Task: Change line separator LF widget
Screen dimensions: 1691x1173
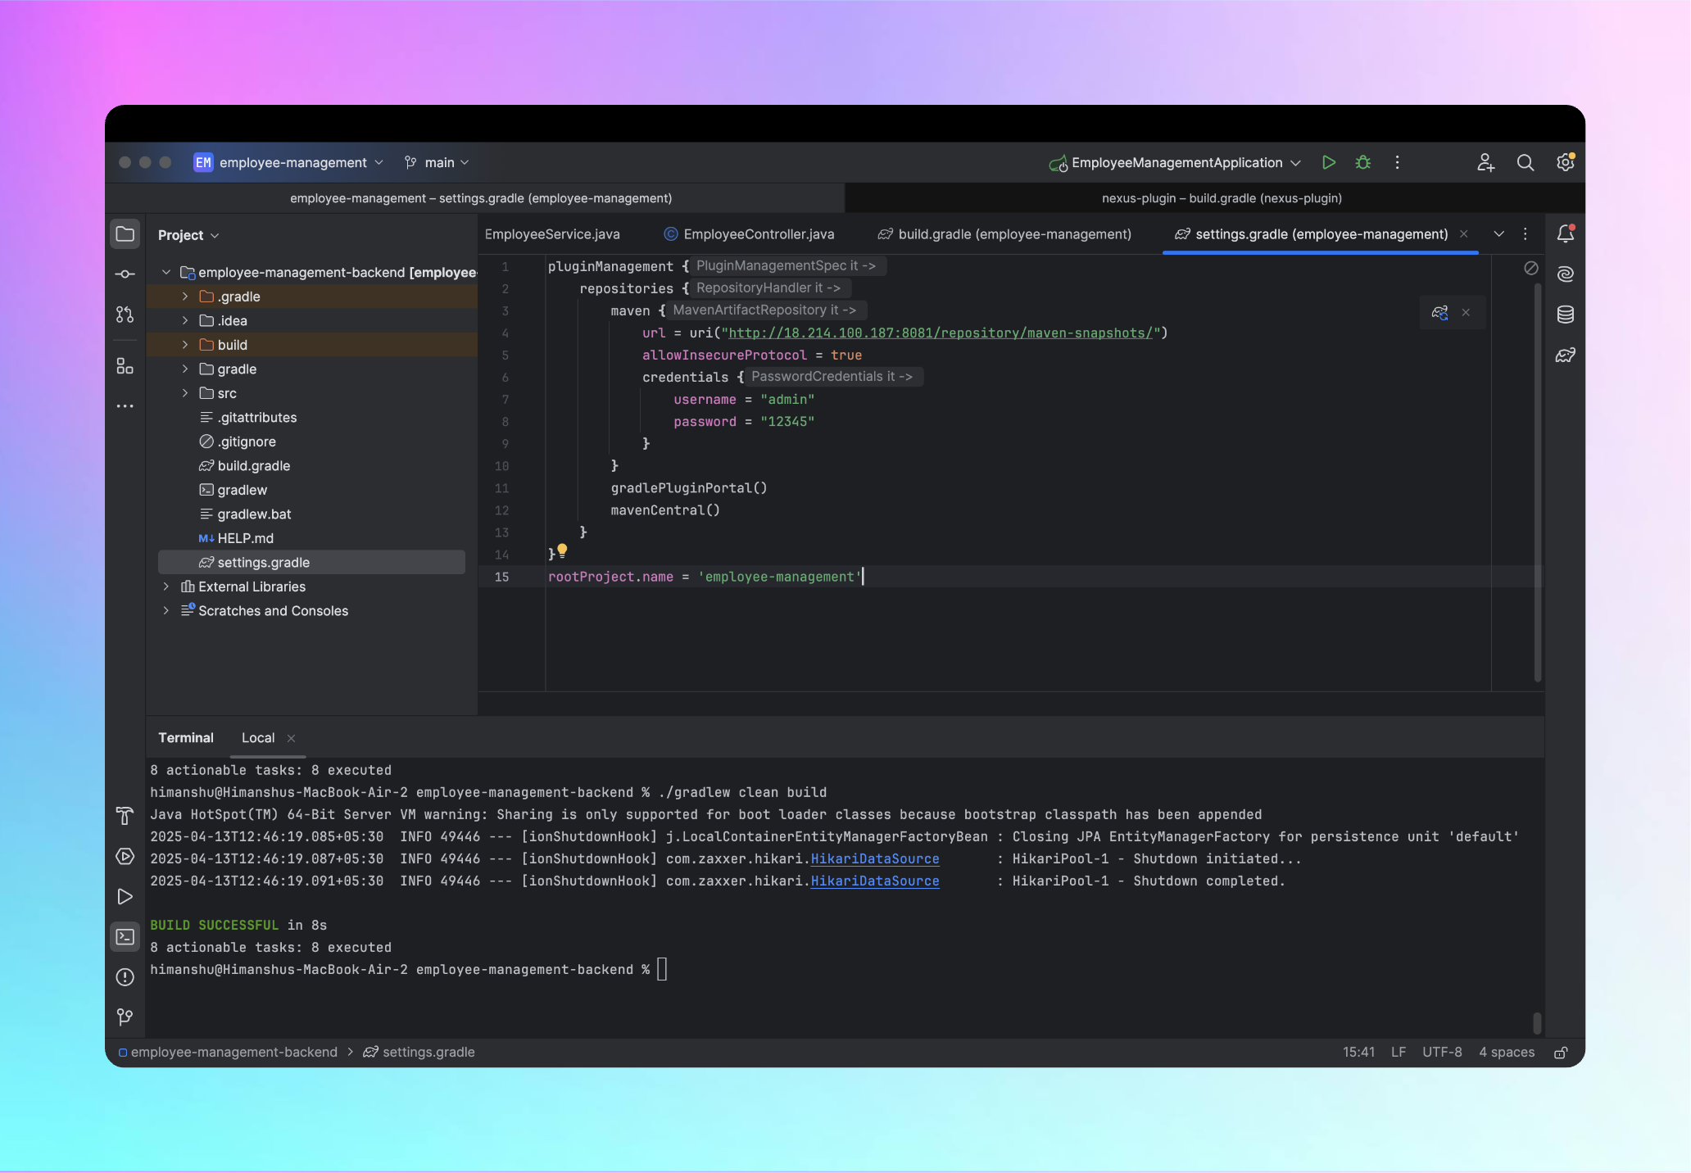Action: tap(1399, 1053)
